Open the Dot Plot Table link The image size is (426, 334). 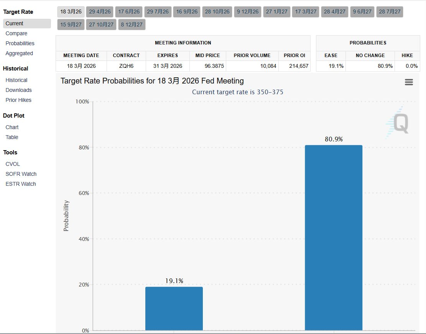[x=12, y=137]
